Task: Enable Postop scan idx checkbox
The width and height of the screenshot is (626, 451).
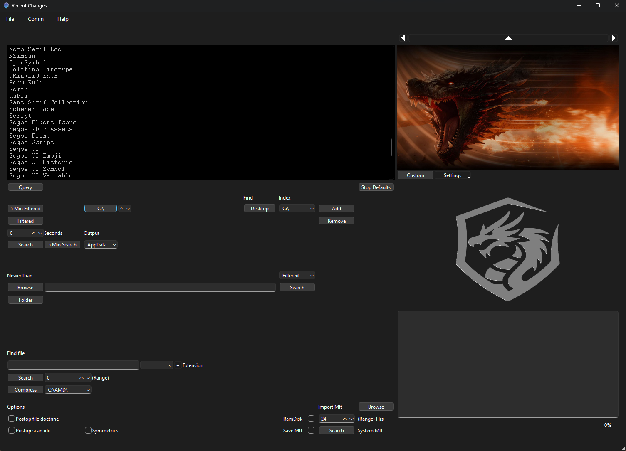Action: click(x=12, y=430)
